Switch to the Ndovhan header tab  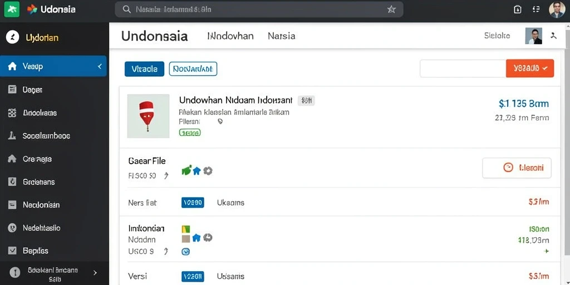click(x=230, y=36)
